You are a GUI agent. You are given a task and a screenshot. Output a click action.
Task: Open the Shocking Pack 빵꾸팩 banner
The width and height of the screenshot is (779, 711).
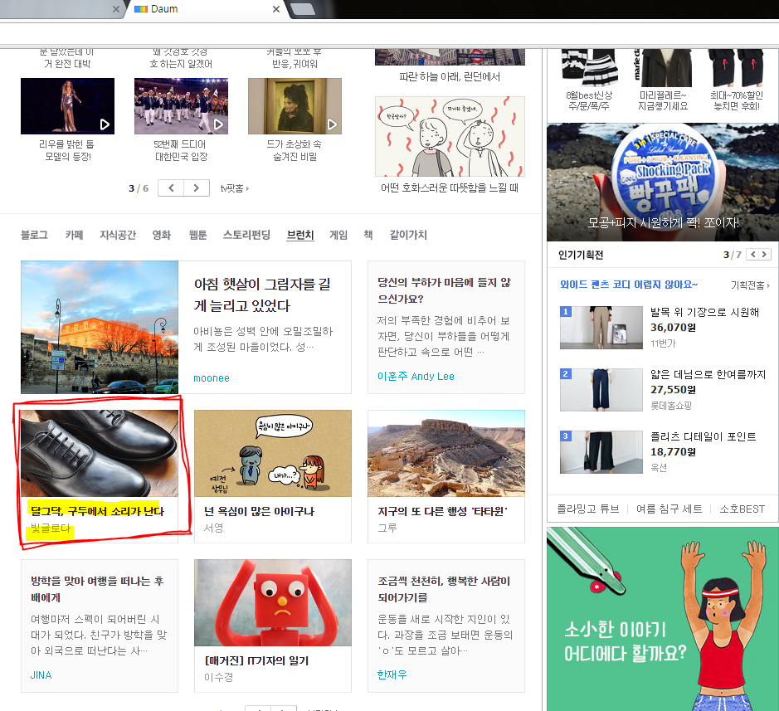[663, 183]
